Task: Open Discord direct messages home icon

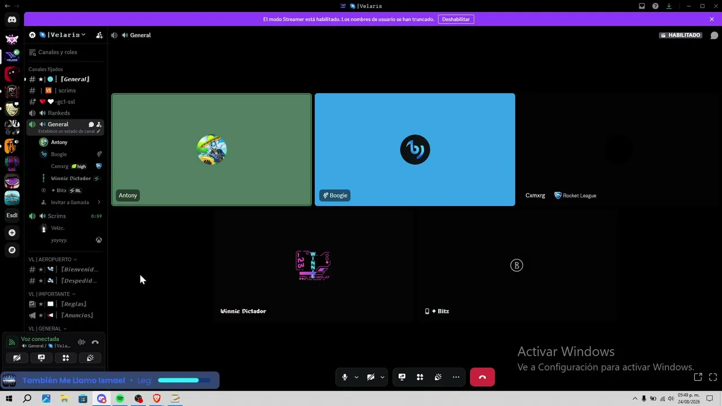Action: (12, 20)
